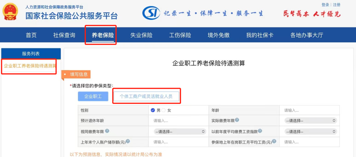Select 个体工商户或灵活就业人员 button
This screenshot has height=157, width=356.
pyautogui.click(x=146, y=96)
